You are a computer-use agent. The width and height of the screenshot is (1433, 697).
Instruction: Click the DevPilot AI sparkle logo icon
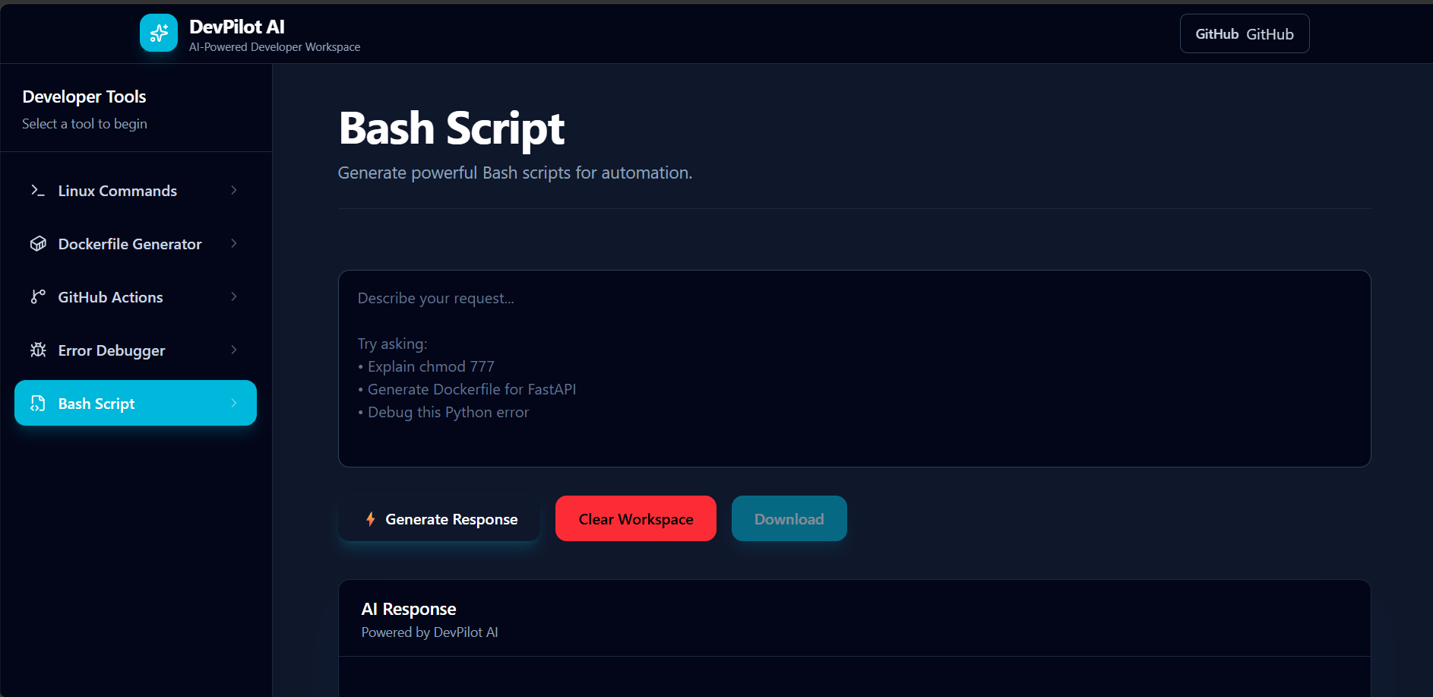click(x=159, y=33)
